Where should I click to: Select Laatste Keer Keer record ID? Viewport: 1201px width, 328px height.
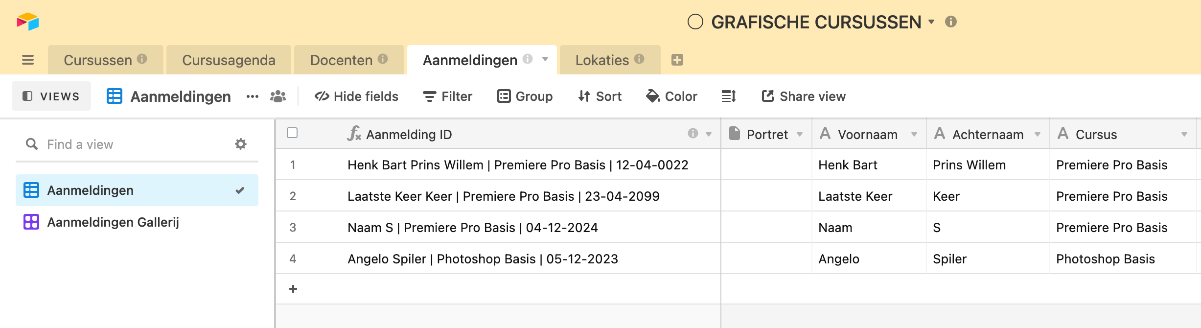click(x=503, y=196)
